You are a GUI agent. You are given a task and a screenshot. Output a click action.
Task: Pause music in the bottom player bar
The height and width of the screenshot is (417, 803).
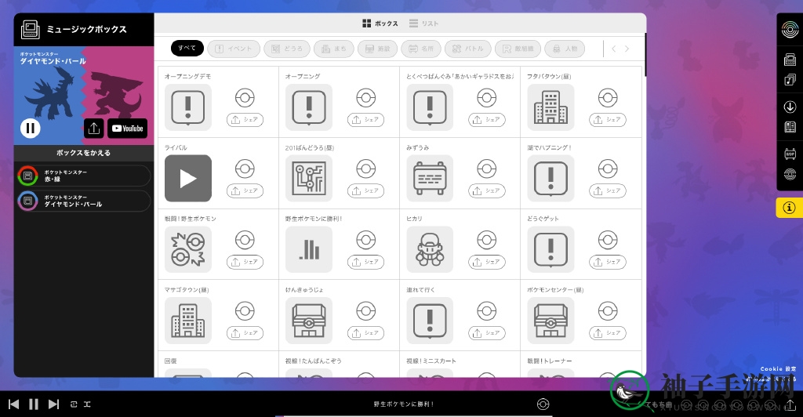pyautogui.click(x=34, y=404)
